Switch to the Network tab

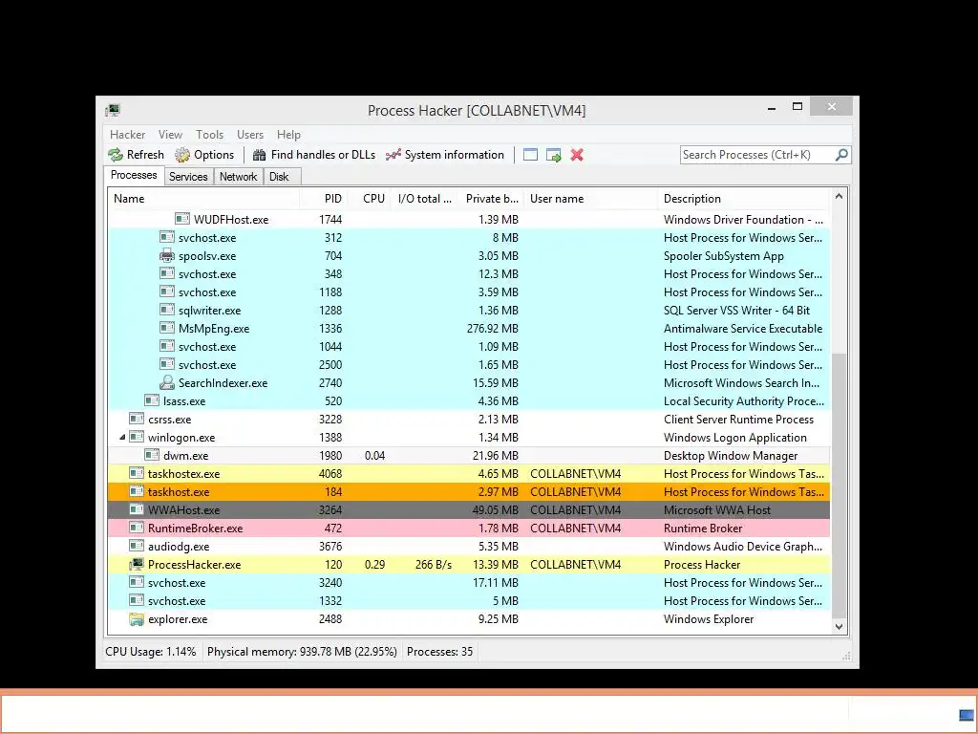pyautogui.click(x=238, y=177)
